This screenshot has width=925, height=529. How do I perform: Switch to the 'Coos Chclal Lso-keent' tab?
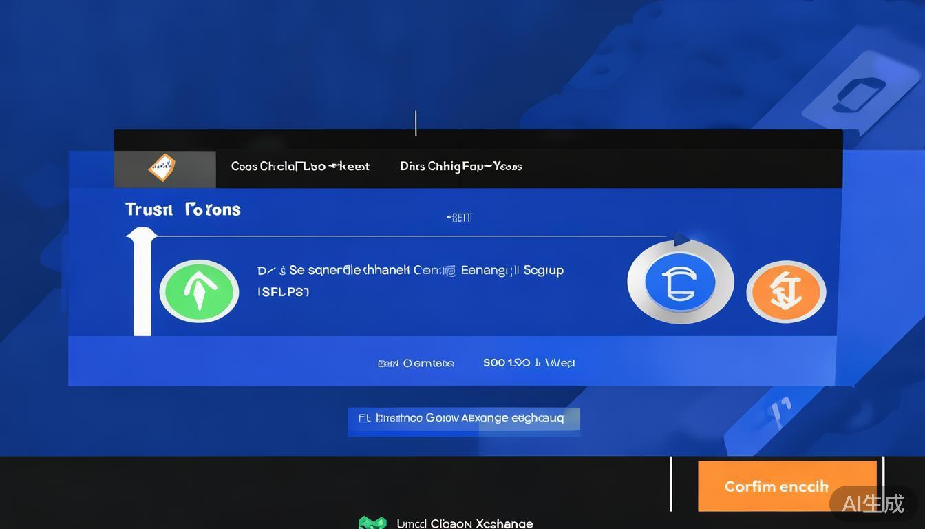point(300,167)
